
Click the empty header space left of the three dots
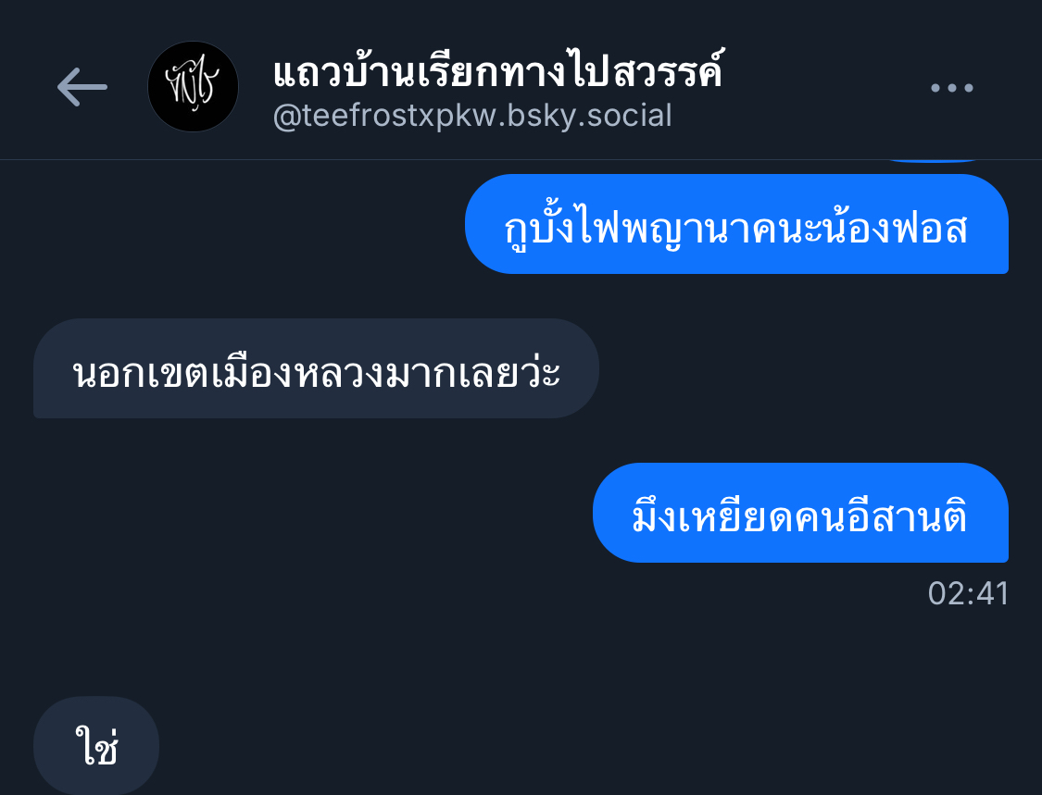pos(824,87)
